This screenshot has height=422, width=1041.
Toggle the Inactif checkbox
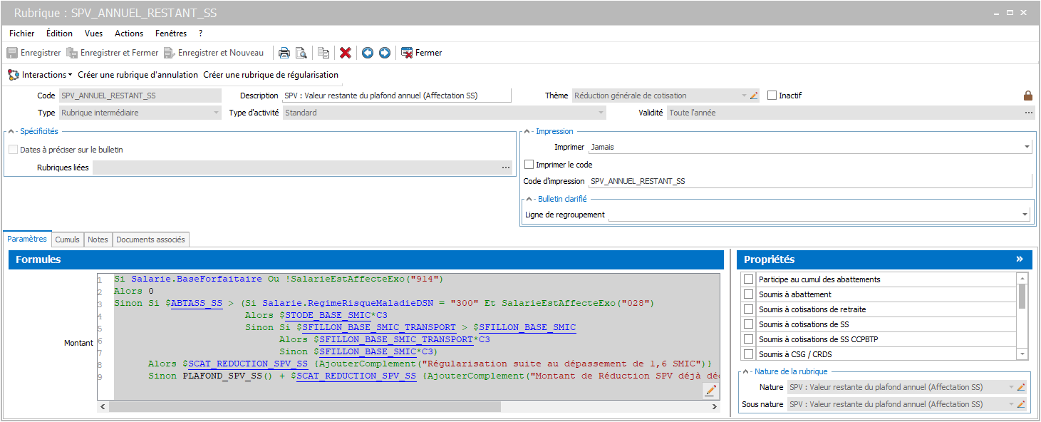[772, 96]
